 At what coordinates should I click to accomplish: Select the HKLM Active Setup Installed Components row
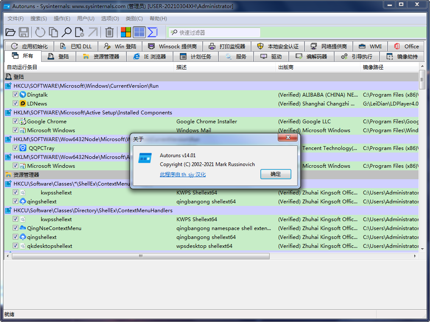(x=212, y=113)
